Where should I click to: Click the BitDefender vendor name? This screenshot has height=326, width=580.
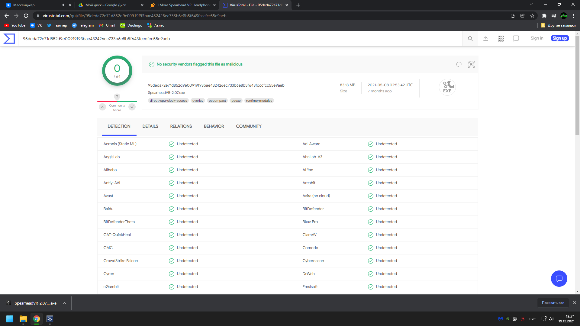pos(313,209)
